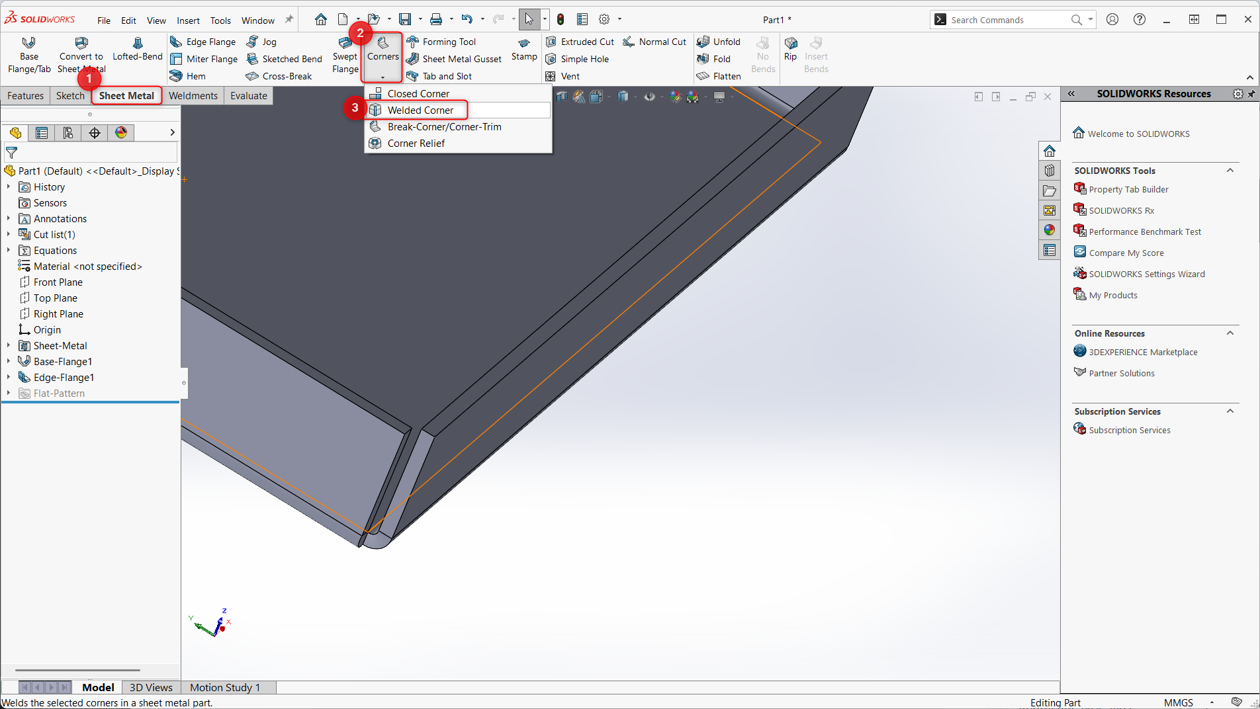This screenshot has height=709, width=1260.
Task: Switch to the Motion Study 1 tab
Action: click(x=226, y=688)
